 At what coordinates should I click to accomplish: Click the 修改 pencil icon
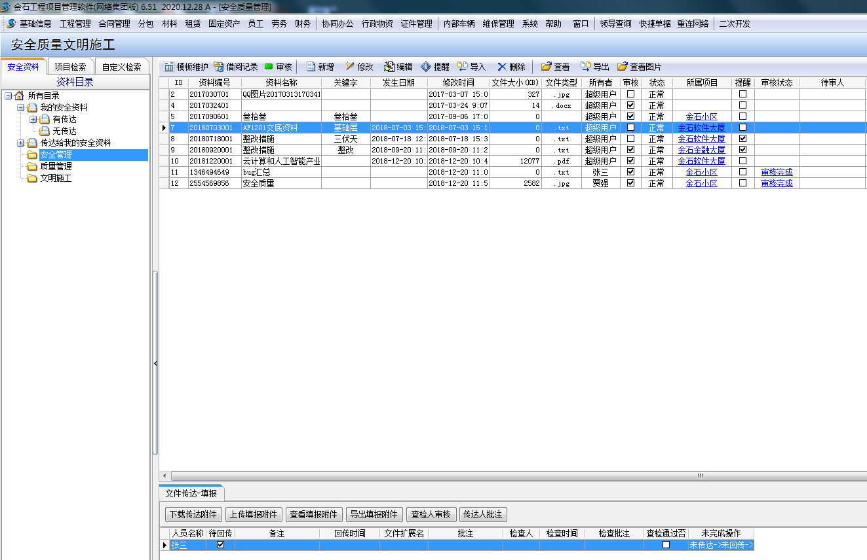[x=350, y=67]
